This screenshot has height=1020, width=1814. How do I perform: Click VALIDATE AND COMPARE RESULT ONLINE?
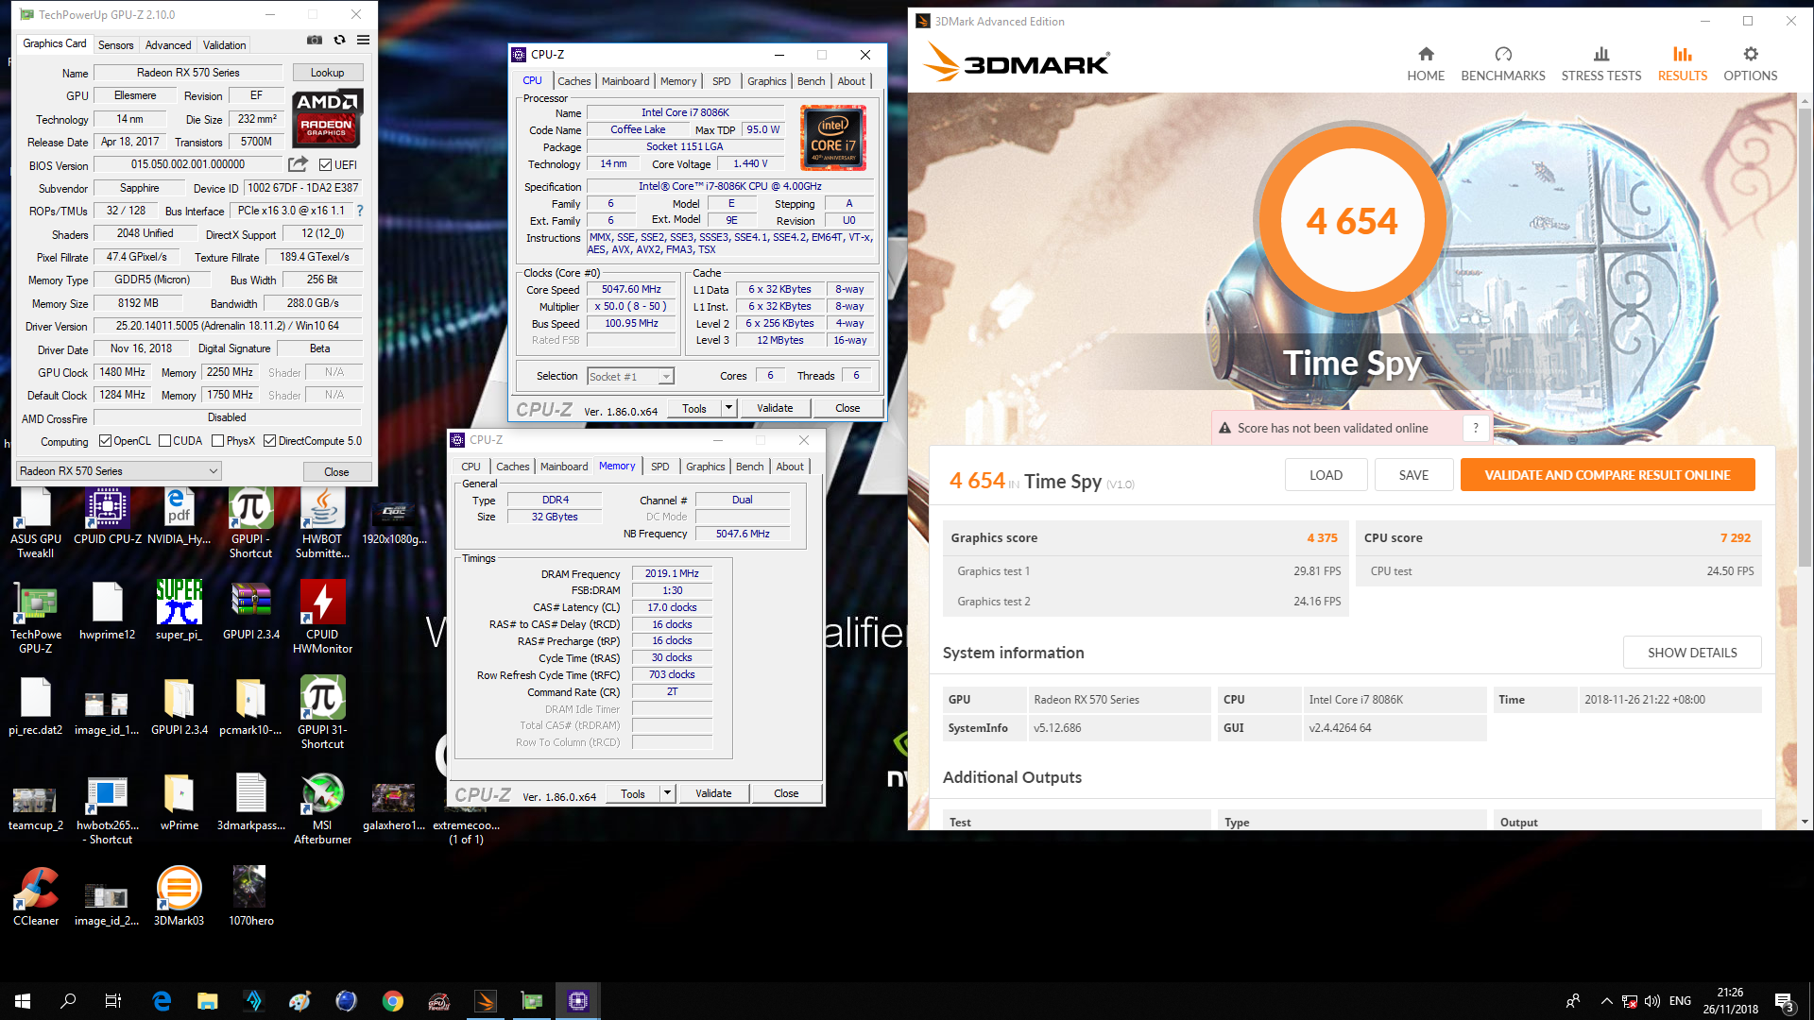point(1607,475)
